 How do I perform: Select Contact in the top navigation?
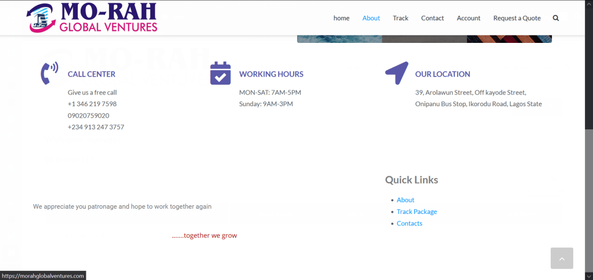(x=432, y=18)
